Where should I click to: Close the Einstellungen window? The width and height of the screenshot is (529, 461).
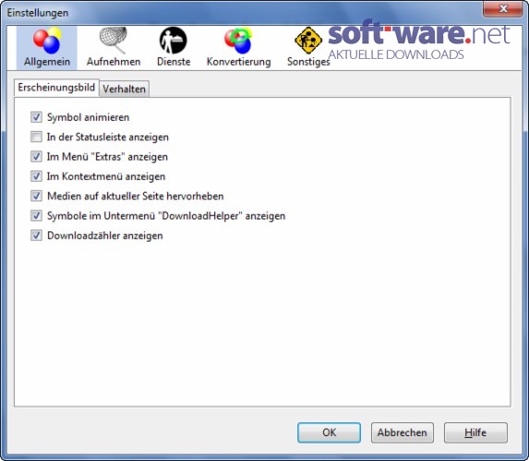coord(502,9)
